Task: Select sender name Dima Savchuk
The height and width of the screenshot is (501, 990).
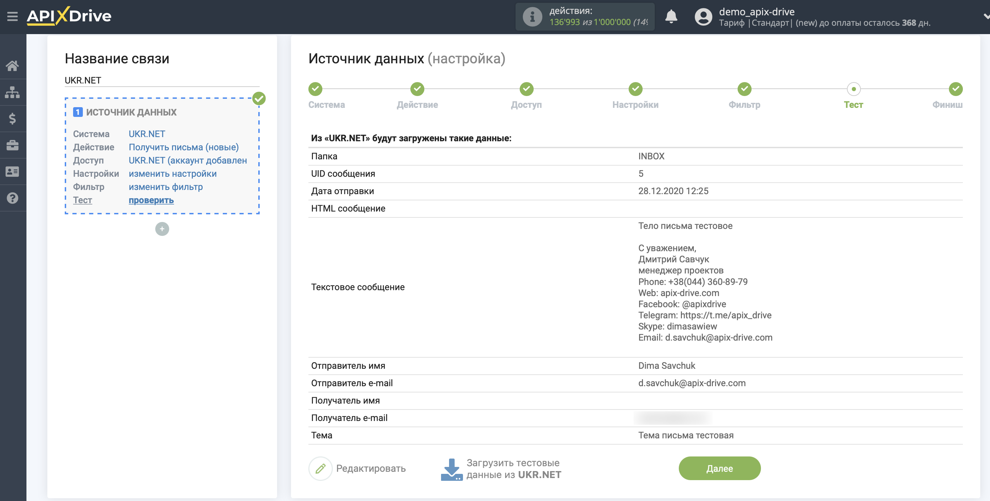Action: (667, 366)
